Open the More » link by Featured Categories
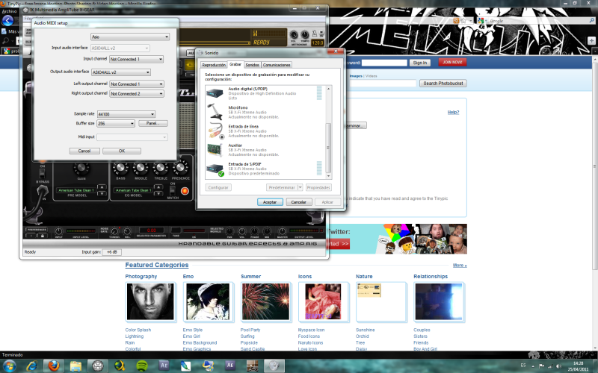This screenshot has width=598, height=373. click(460, 266)
